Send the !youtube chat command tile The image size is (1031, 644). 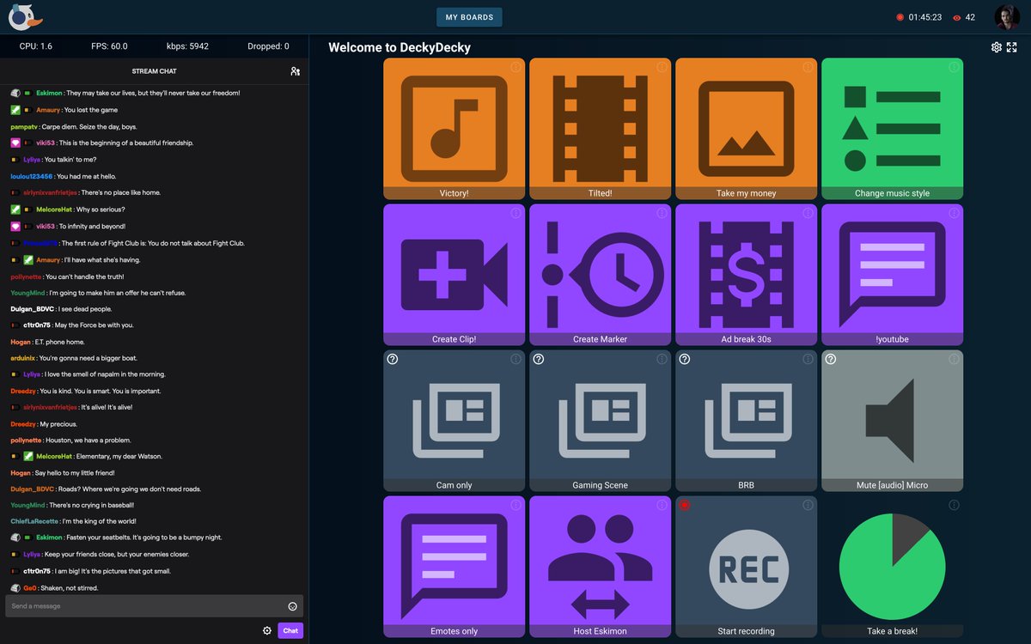click(892, 275)
